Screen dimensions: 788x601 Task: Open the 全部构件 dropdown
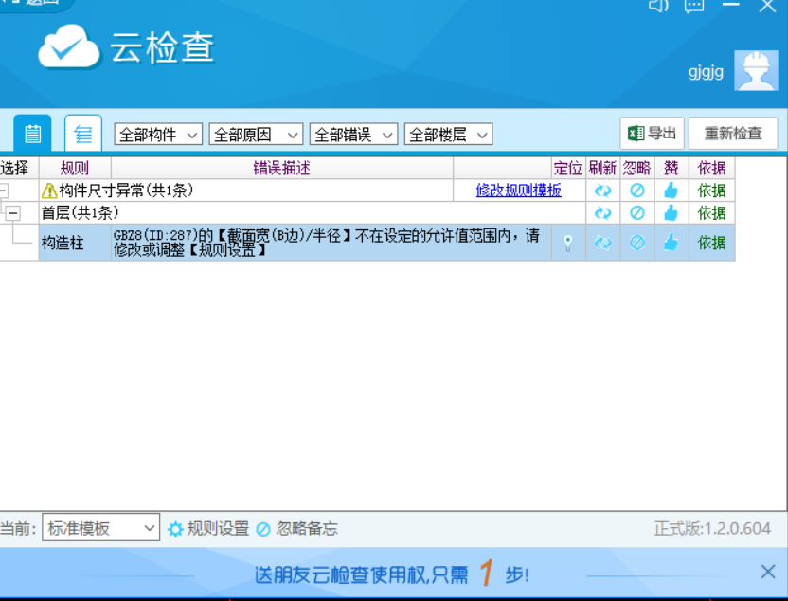tap(158, 135)
